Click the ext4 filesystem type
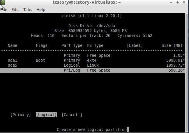The image size is (189, 133). [x=92, y=60]
